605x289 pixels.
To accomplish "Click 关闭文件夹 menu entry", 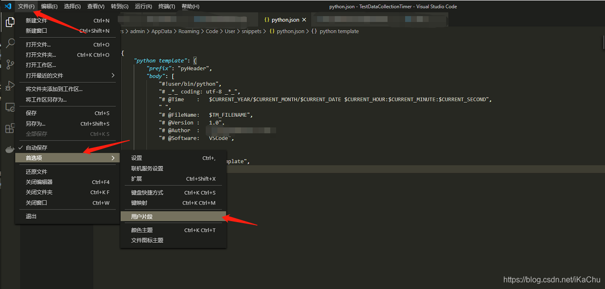I will [x=67, y=192].
